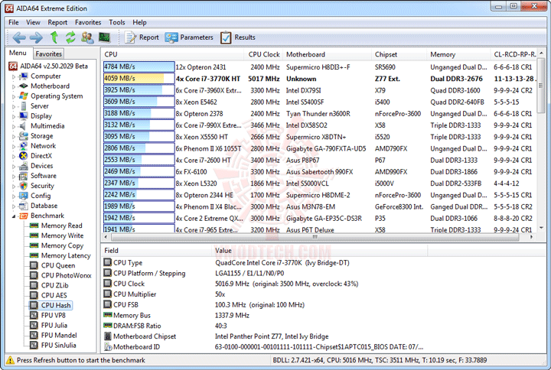Open the users icon in toolbar

tap(87, 37)
